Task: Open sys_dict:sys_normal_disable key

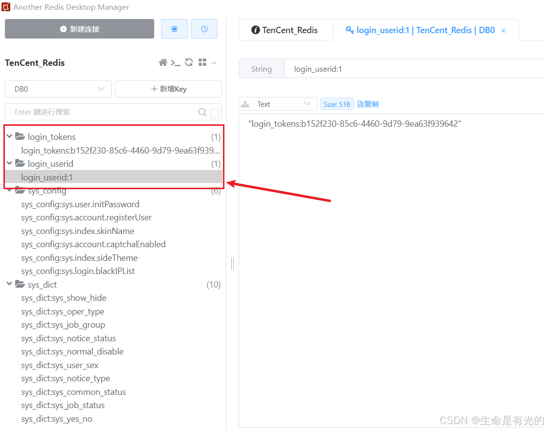Action: pos(72,352)
